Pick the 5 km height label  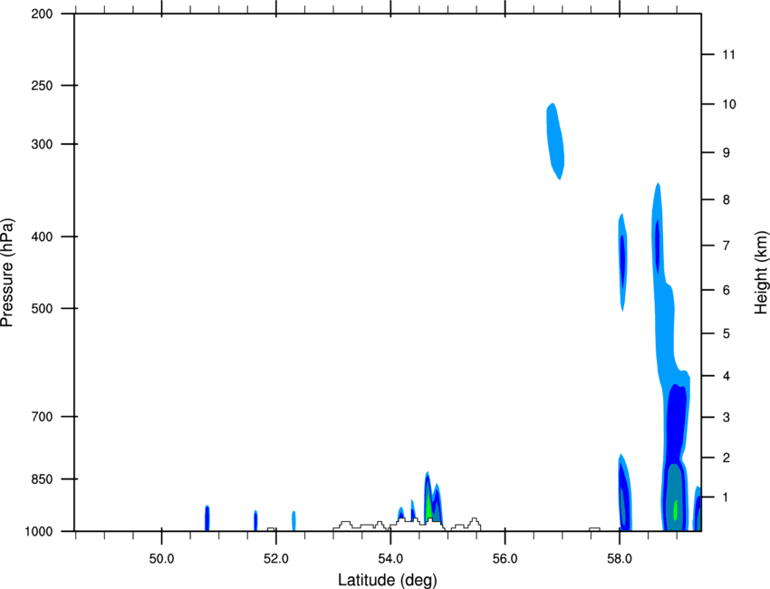(x=727, y=333)
